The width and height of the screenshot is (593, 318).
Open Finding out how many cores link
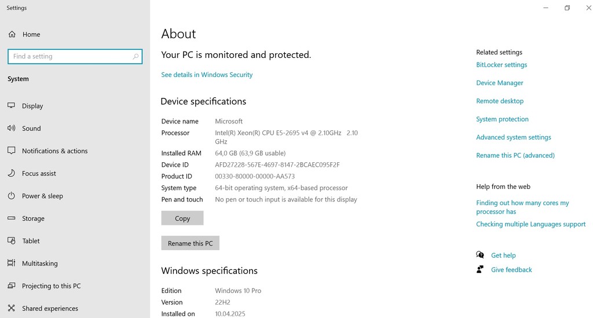click(x=522, y=207)
